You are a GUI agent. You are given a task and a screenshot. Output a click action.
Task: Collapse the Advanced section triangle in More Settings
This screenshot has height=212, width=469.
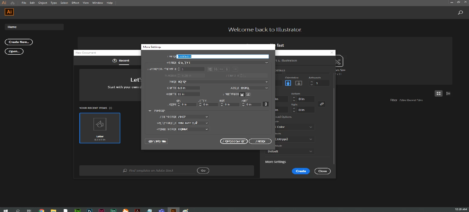[150, 111]
